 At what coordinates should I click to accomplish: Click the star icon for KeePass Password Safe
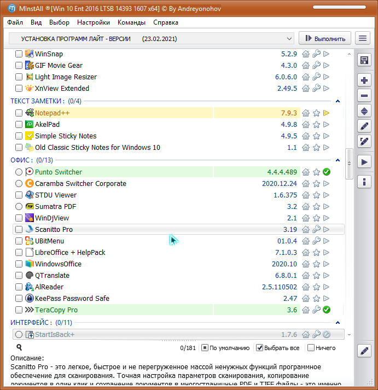click(x=316, y=298)
